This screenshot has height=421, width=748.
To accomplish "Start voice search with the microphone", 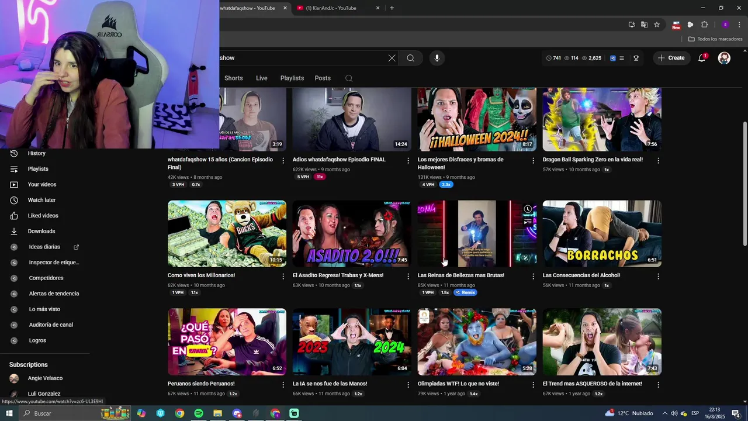I will pos(437,58).
